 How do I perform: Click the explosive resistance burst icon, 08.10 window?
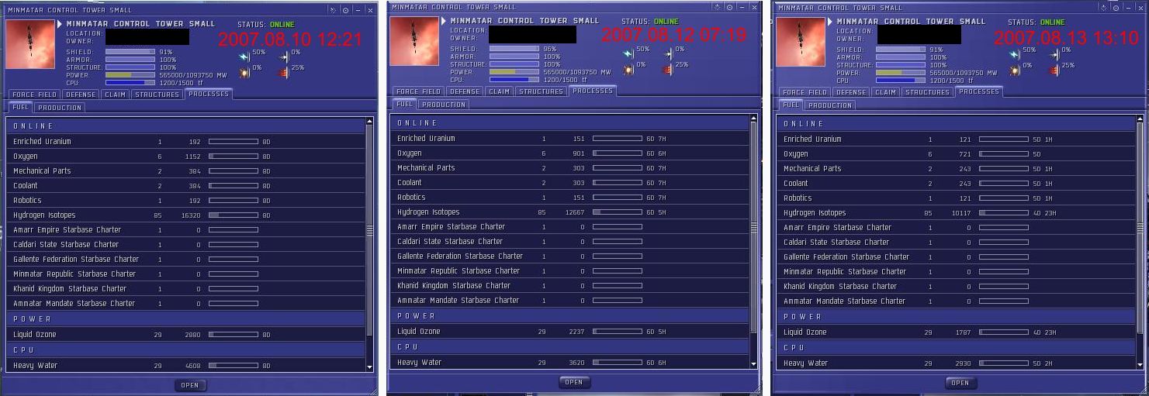pos(244,71)
